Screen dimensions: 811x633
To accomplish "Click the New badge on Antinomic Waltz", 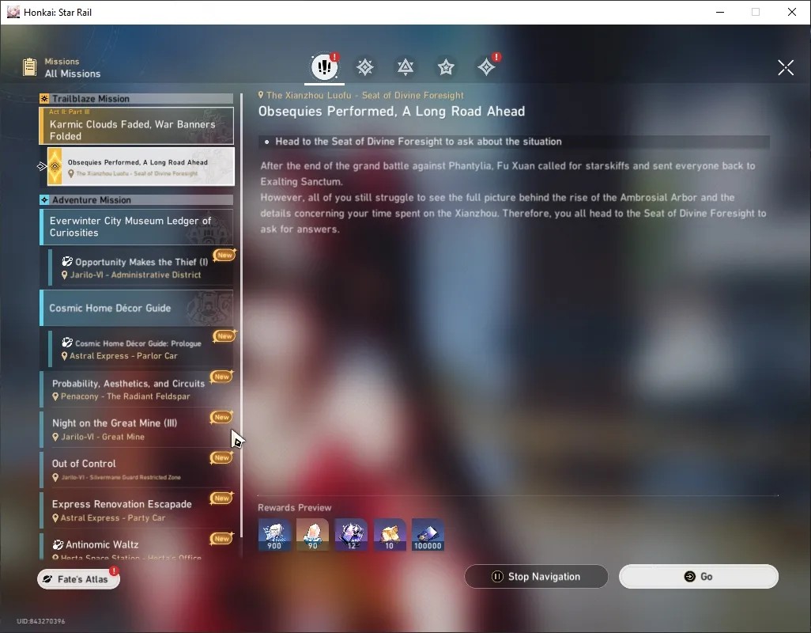I will tap(222, 539).
